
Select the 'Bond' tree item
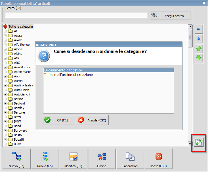point(17,126)
